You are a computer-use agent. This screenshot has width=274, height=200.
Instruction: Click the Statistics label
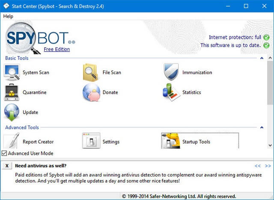[x=192, y=92]
